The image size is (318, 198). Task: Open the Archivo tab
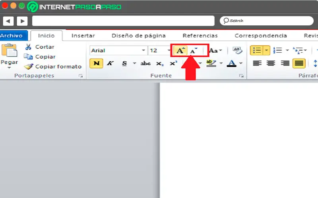14,36
